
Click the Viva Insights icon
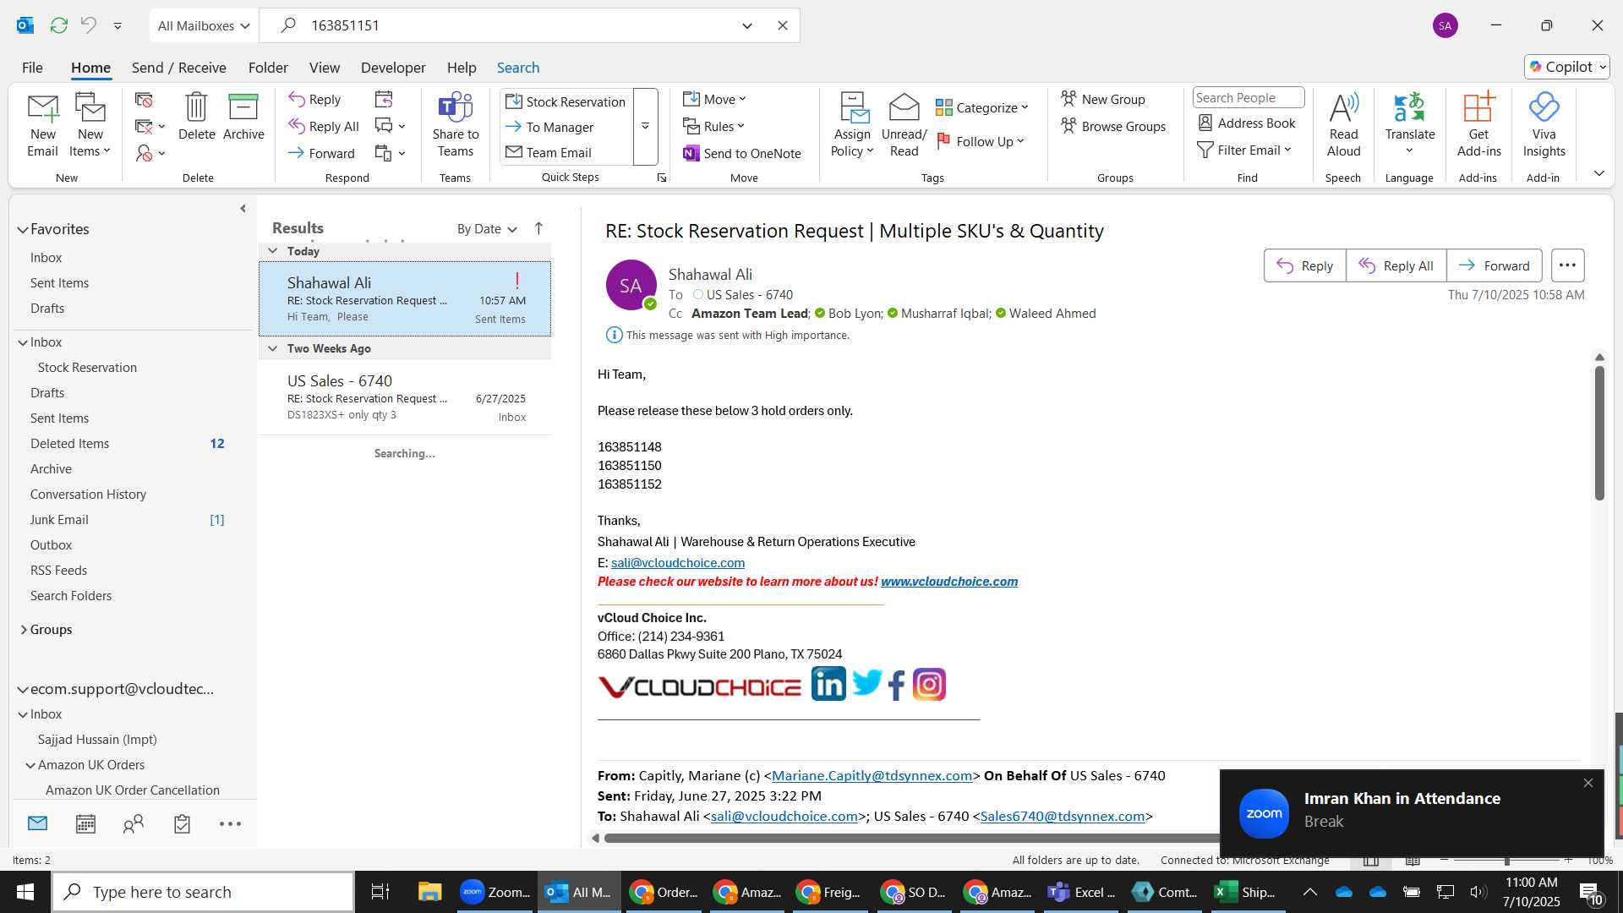1544,107
